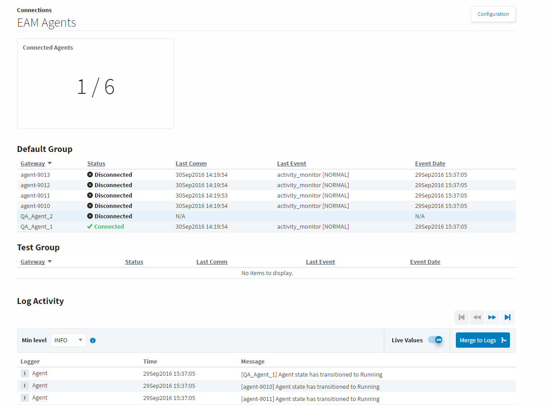Image resolution: width=551 pixels, height=405 pixels.
Task: Advance to next log activity page
Action: (x=492, y=318)
